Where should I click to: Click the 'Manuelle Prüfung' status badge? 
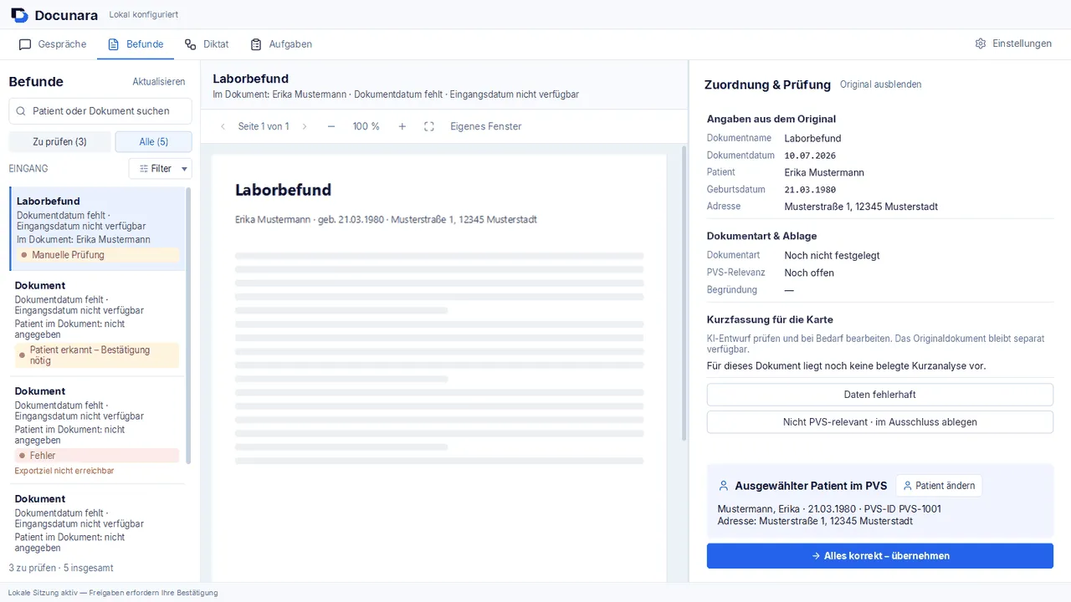(98, 255)
